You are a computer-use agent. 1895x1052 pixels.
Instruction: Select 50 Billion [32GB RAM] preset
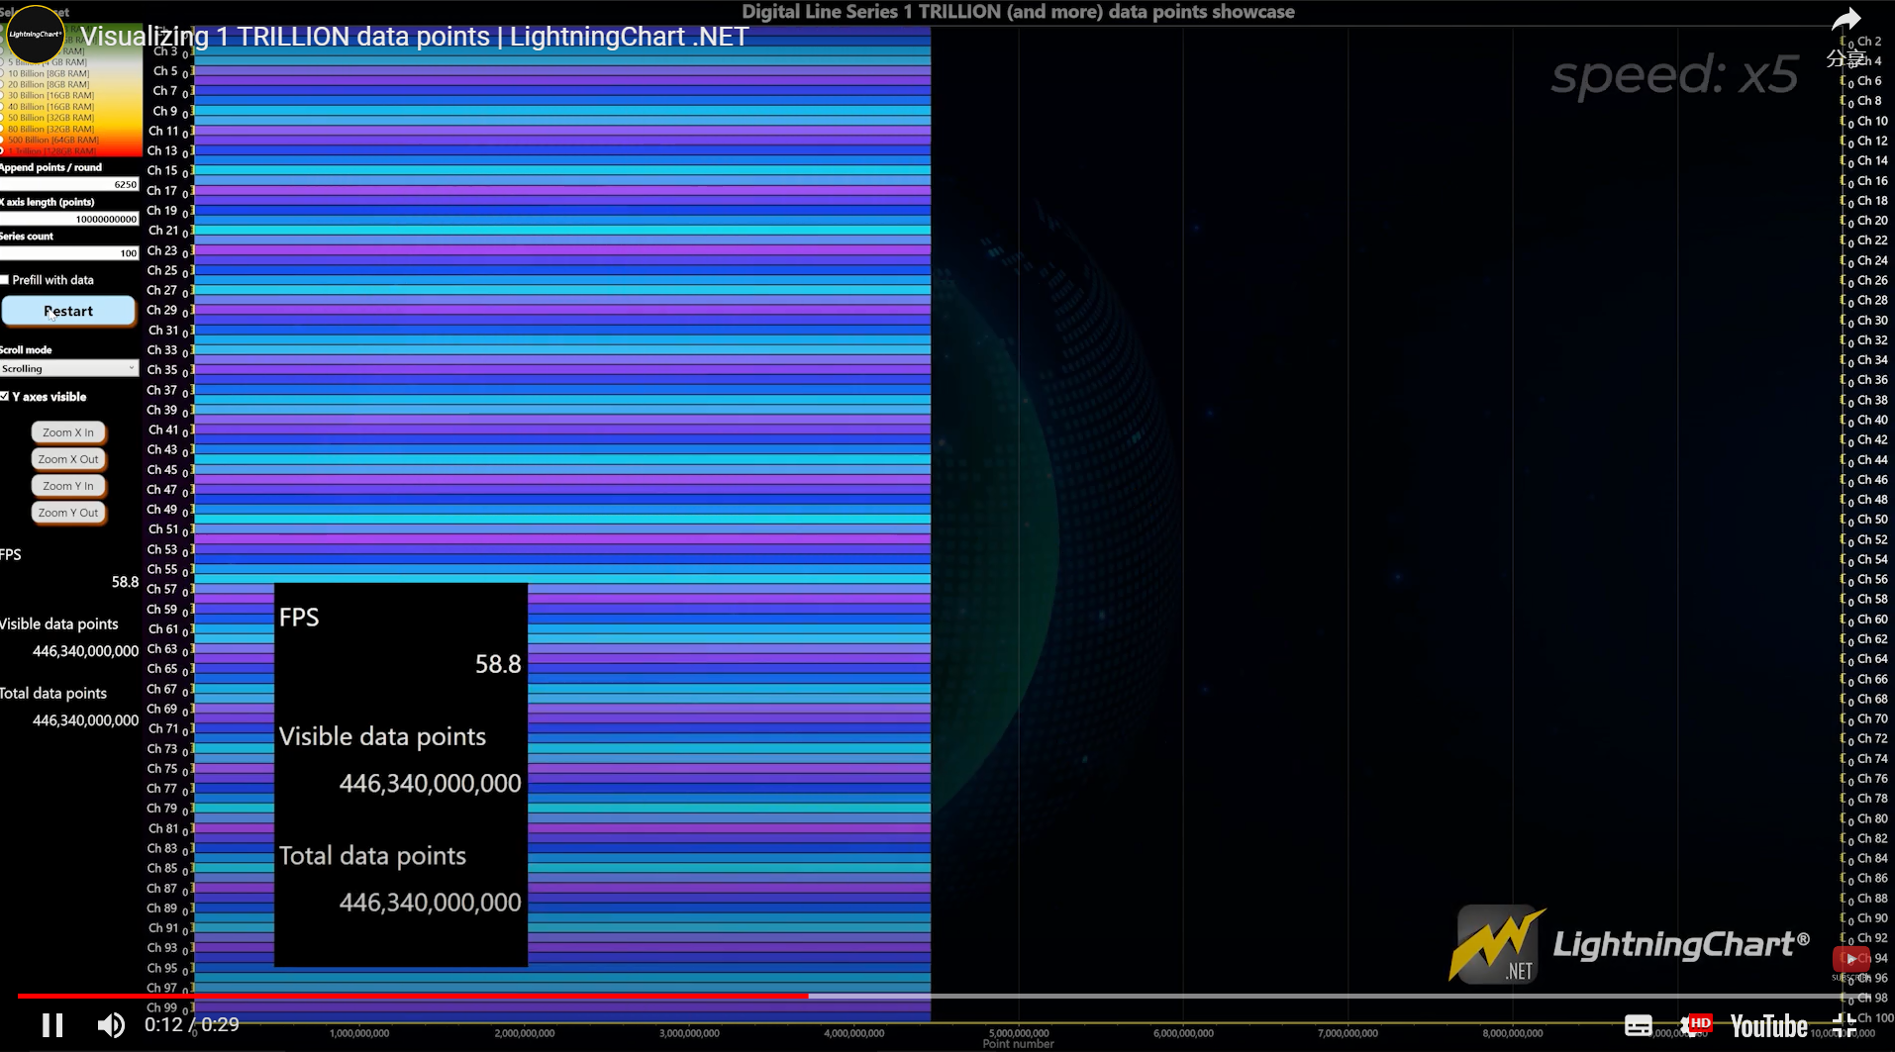click(x=50, y=118)
